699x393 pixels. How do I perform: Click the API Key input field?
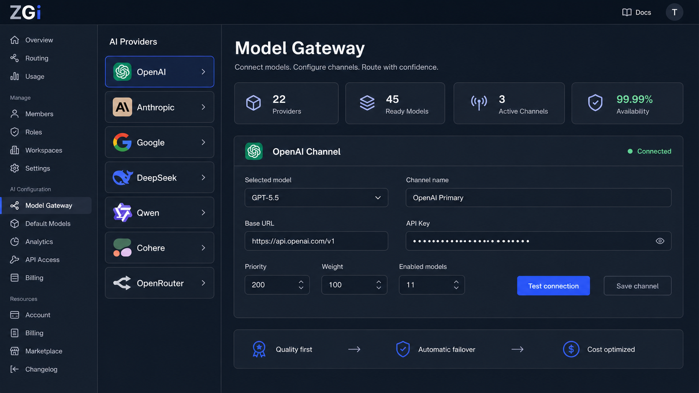tap(538, 241)
